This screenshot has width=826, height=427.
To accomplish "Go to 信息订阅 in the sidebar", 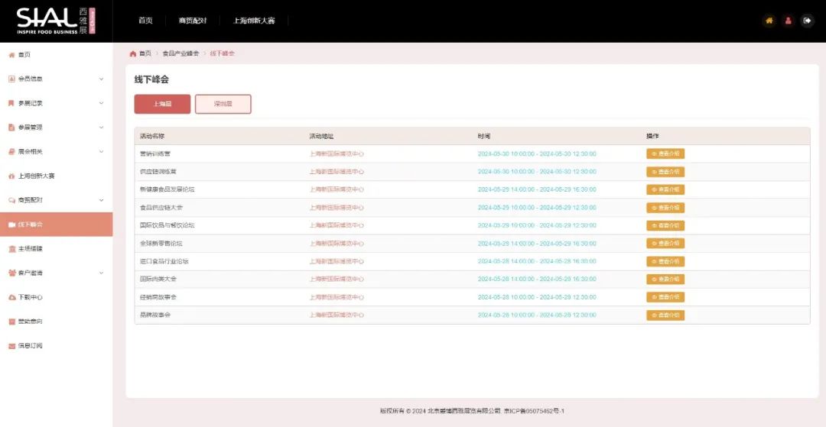I will [x=31, y=346].
